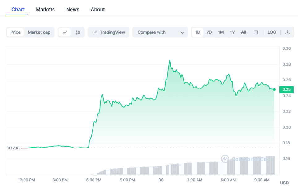Open TradingView chart mode
This screenshot has width=298, height=189.
click(x=109, y=32)
